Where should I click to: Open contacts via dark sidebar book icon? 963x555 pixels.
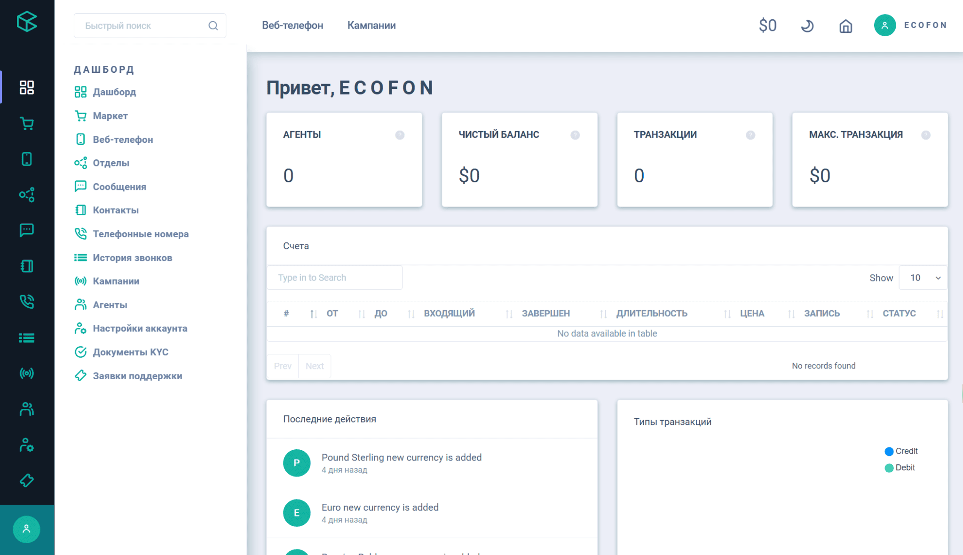point(27,266)
